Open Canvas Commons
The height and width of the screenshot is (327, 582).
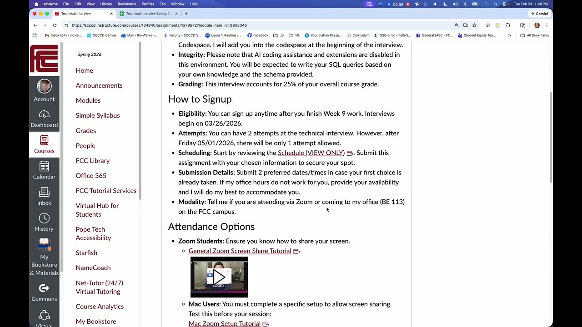(44, 292)
